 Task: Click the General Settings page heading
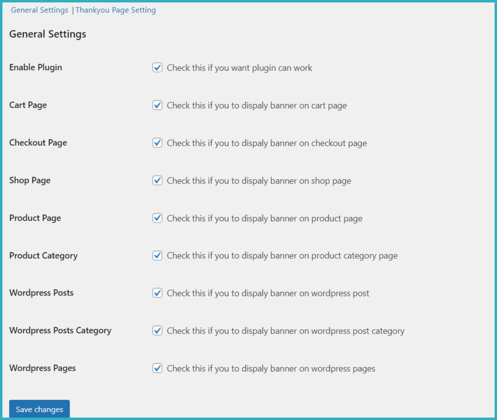(x=47, y=34)
